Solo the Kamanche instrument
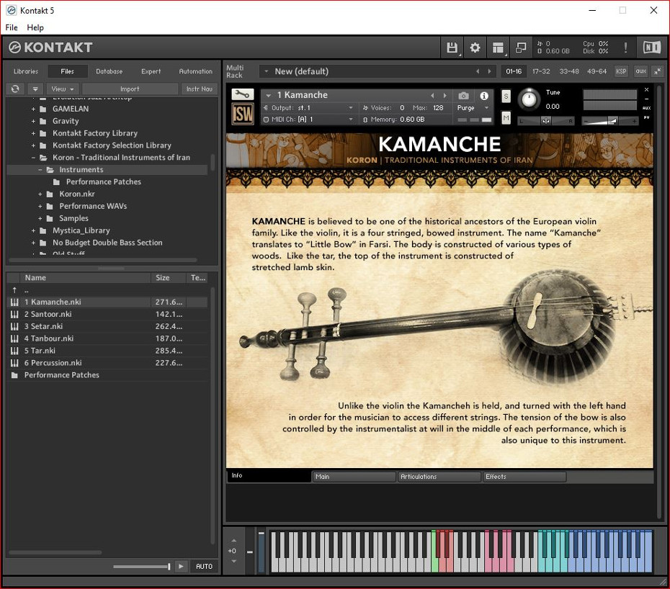Screen dimensions: 670x589 click(506, 96)
